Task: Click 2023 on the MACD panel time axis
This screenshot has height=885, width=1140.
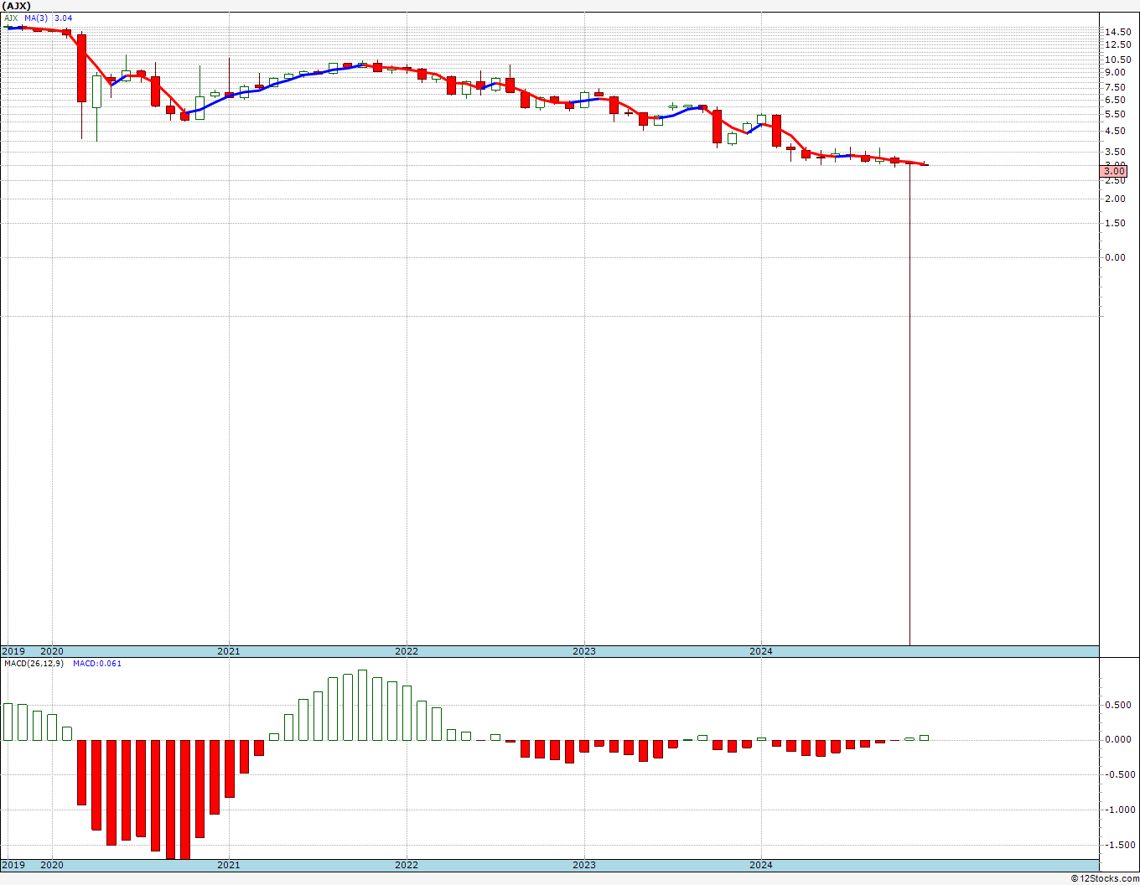Action: 584,865
